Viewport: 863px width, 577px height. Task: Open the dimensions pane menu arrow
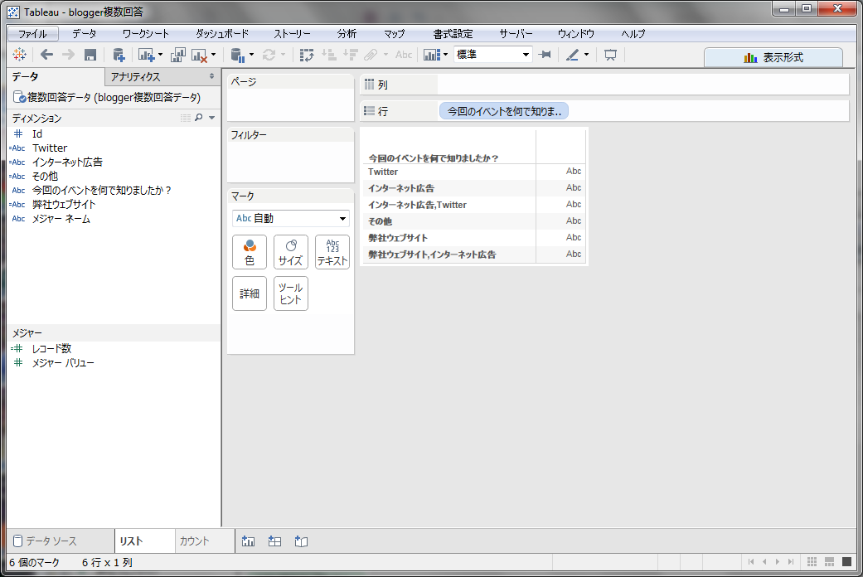pos(212,118)
